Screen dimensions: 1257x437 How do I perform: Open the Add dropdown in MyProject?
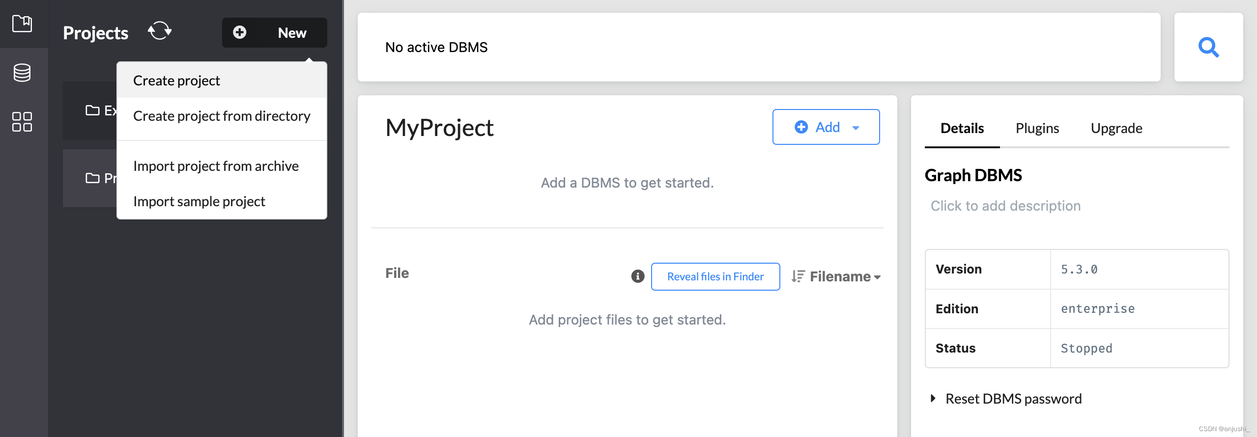tap(826, 127)
